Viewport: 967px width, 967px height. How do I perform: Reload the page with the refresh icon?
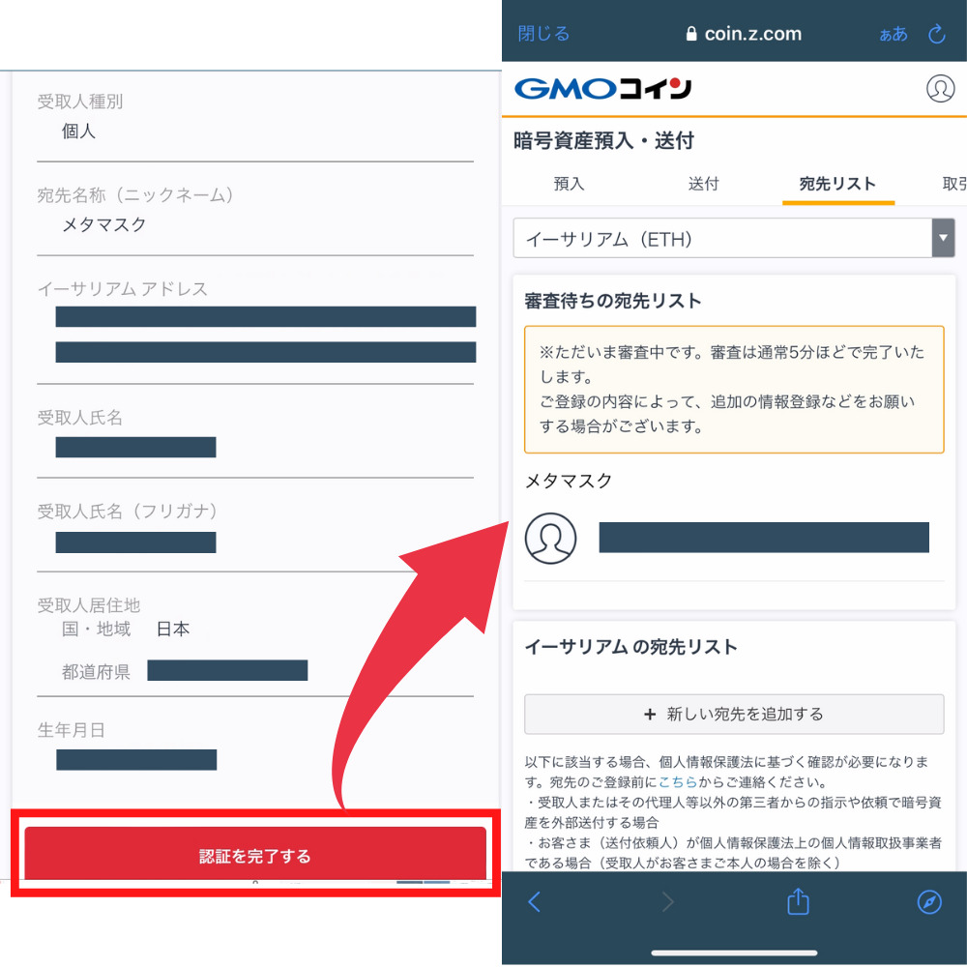(937, 34)
